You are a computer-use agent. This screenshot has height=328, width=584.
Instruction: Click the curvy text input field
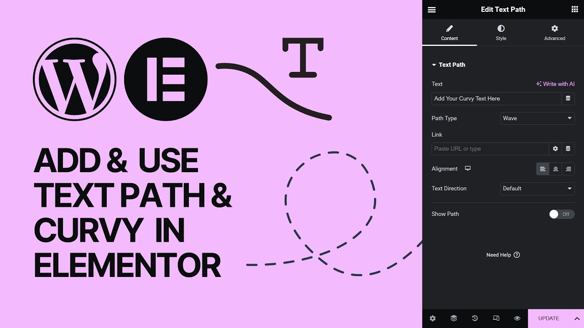(x=496, y=98)
